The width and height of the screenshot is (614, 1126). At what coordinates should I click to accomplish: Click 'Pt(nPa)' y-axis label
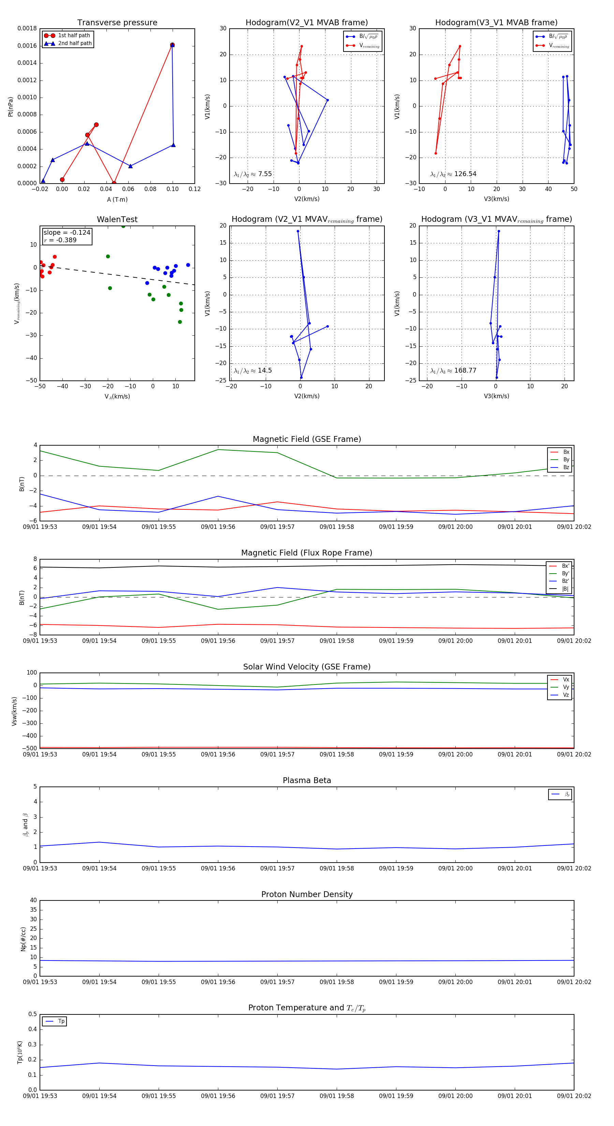11,107
